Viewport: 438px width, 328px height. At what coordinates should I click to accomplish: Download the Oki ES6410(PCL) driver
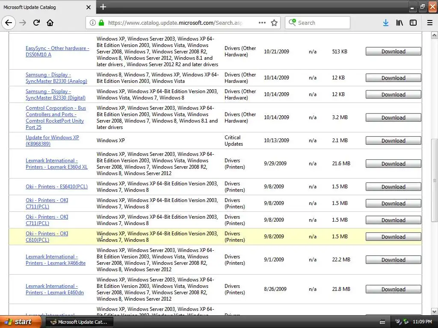tap(394, 187)
